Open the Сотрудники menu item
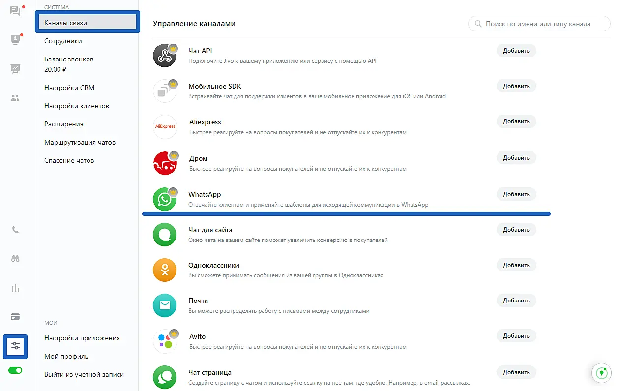 point(63,41)
